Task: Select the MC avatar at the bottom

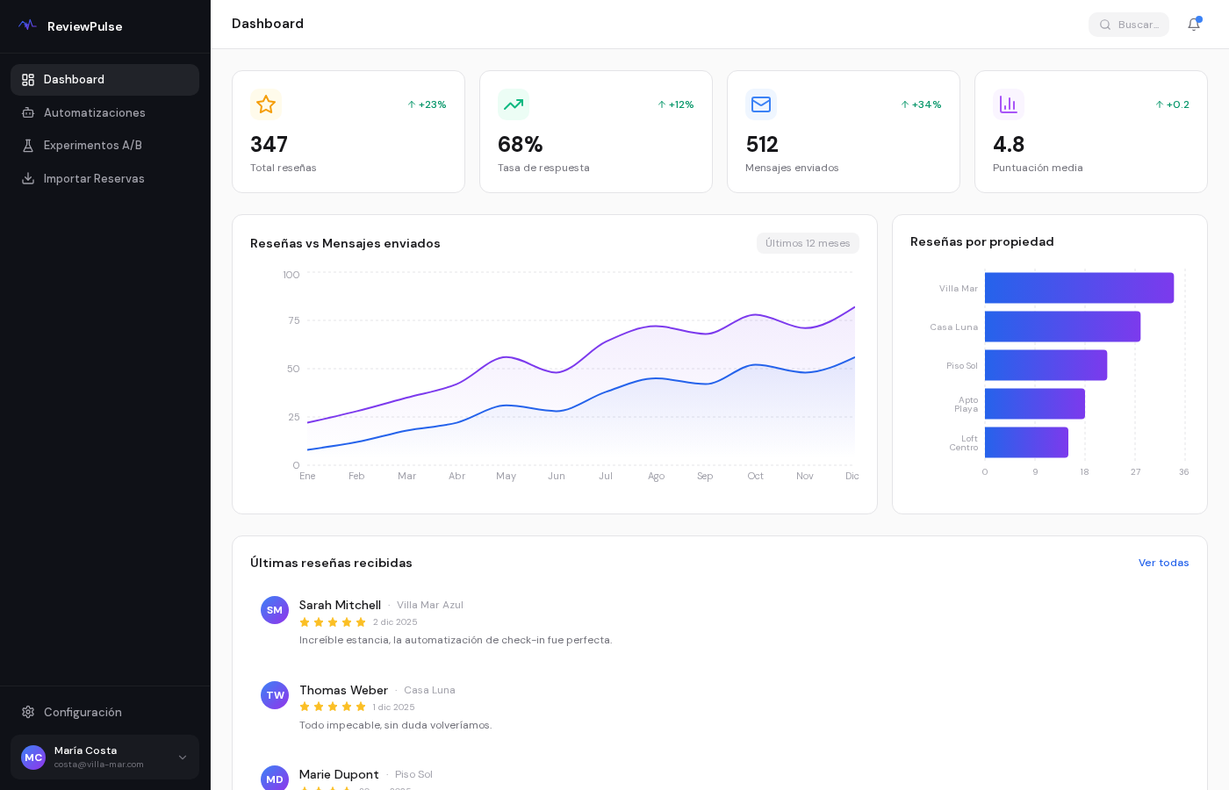Action: tap(33, 758)
